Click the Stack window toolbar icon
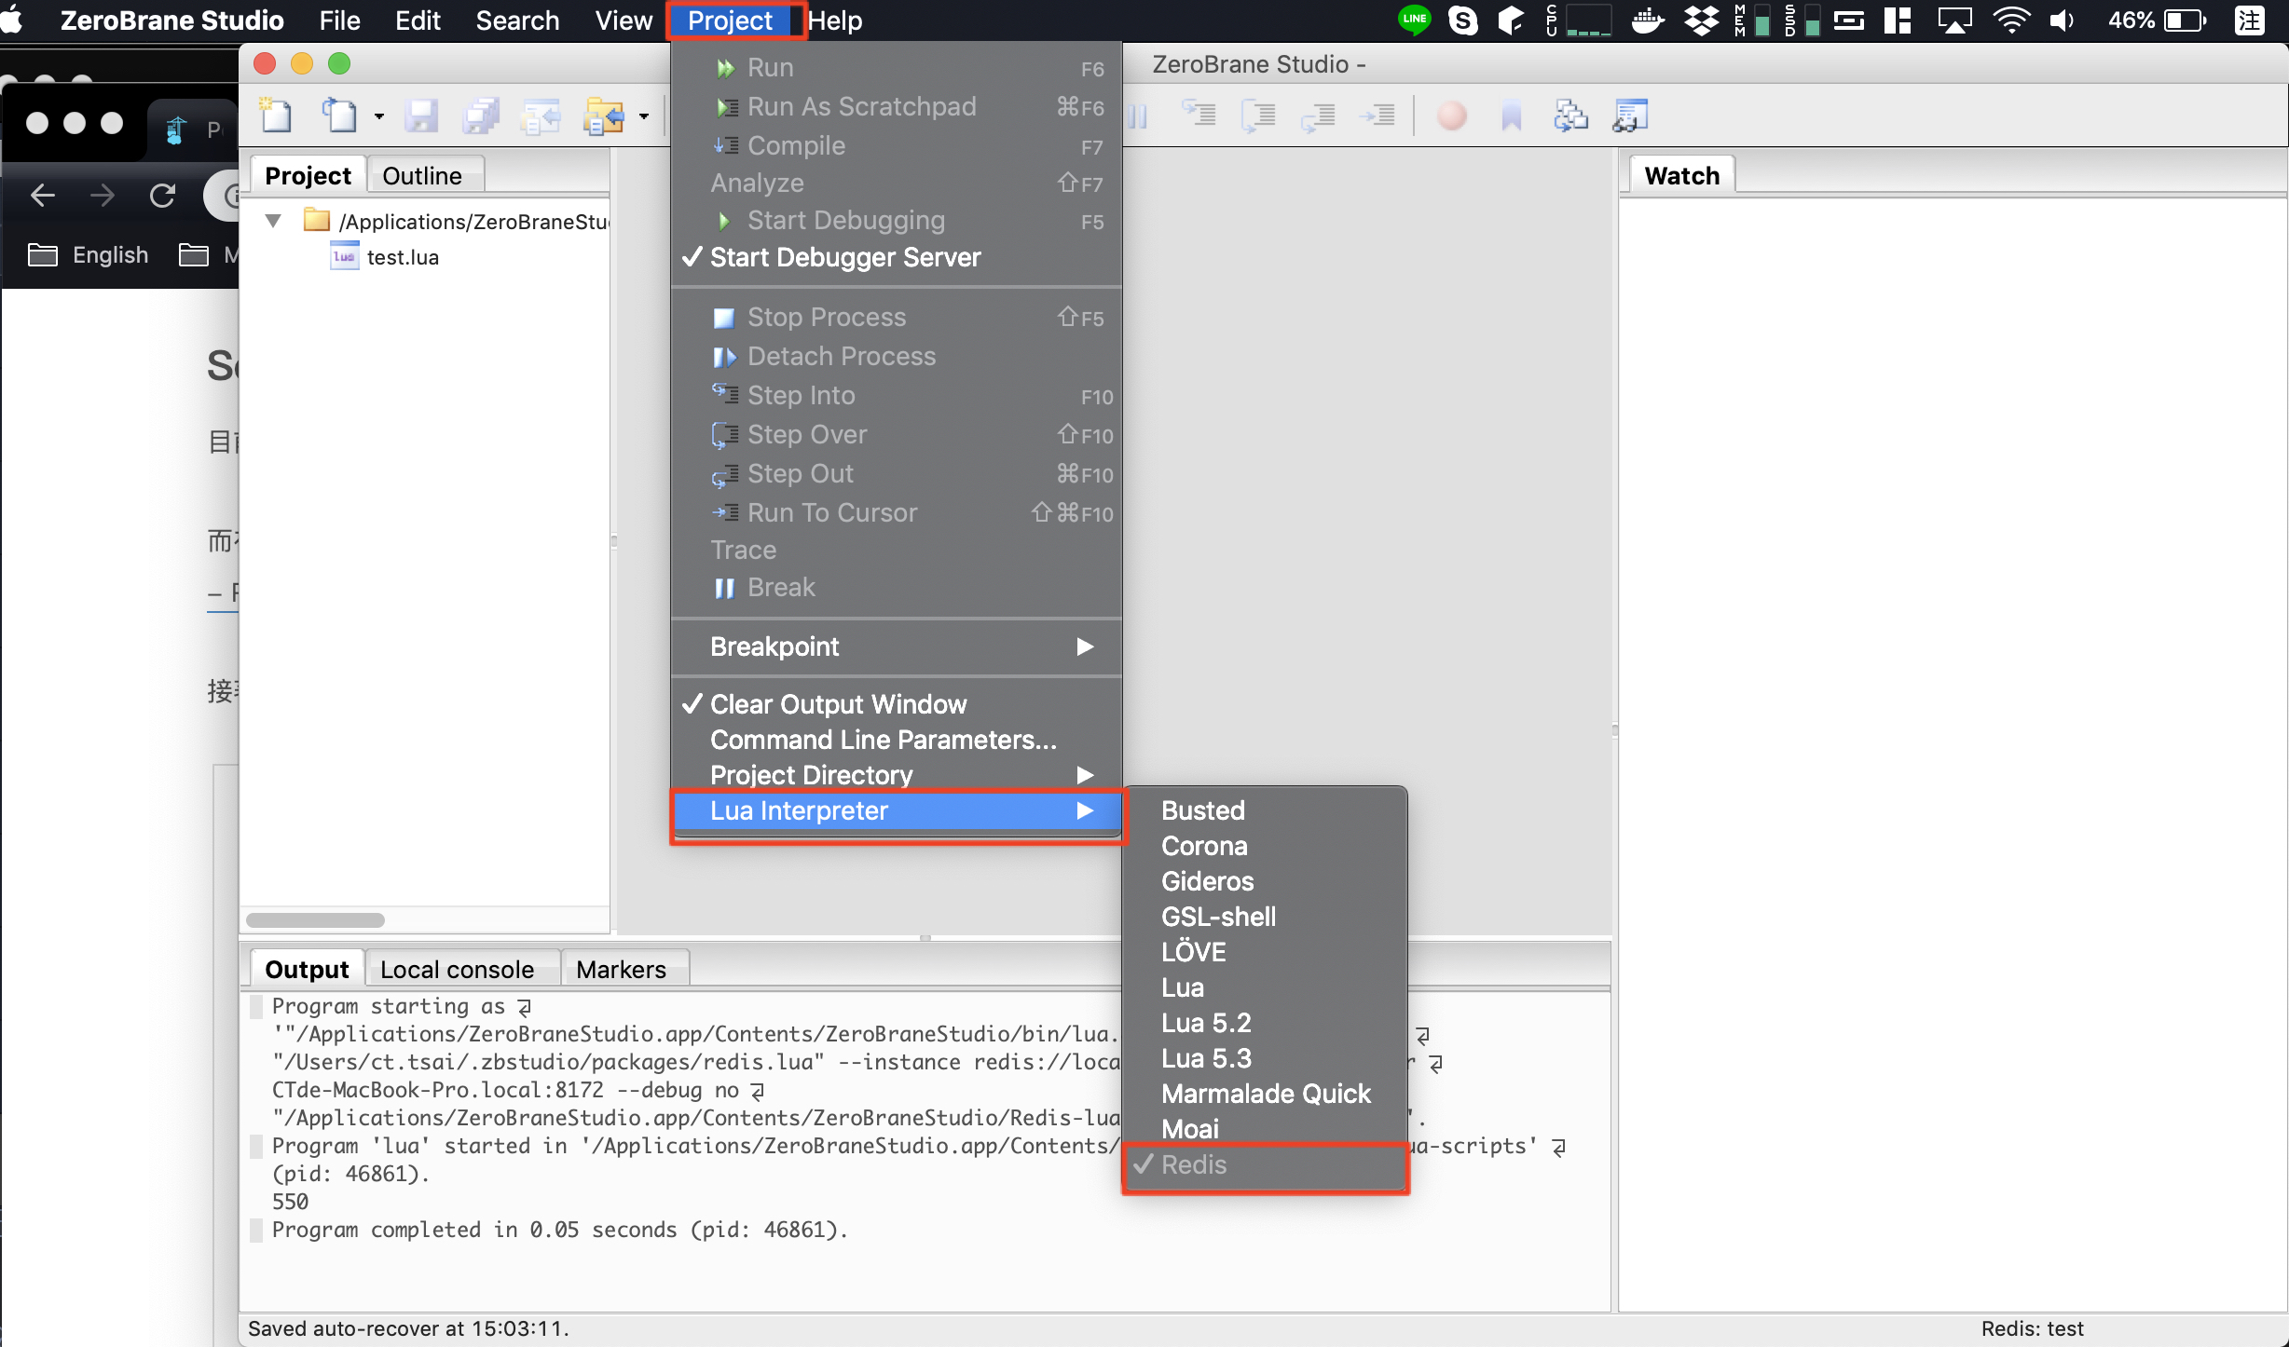 click(1570, 116)
